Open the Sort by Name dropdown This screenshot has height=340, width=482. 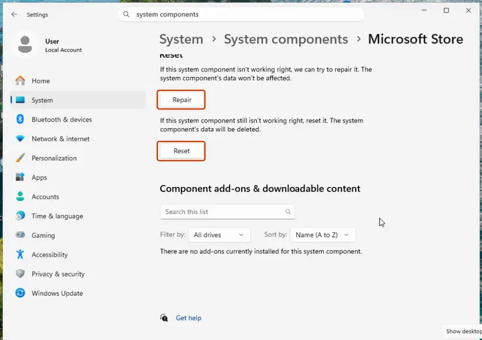click(322, 235)
